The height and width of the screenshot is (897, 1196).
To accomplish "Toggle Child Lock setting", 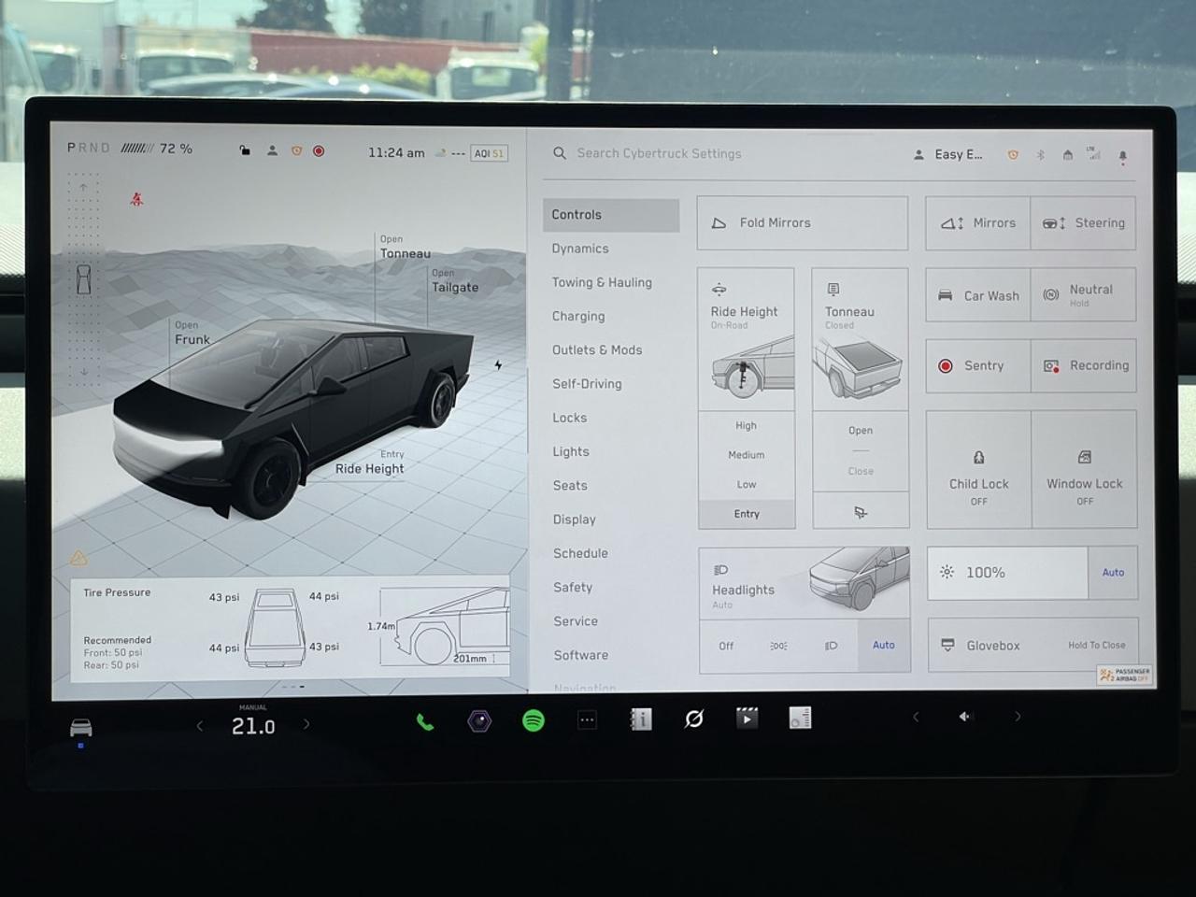I will point(978,469).
